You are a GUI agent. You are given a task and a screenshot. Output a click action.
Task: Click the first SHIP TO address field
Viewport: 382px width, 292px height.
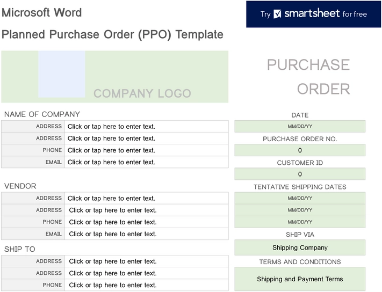click(146, 261)
